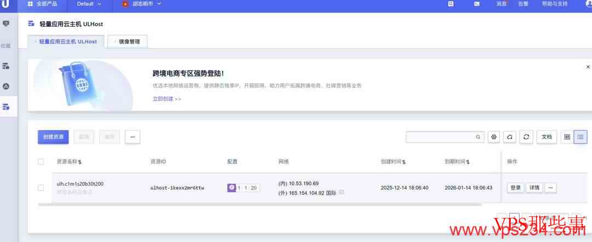Click the purple config icon in the row

coord(231,187)
